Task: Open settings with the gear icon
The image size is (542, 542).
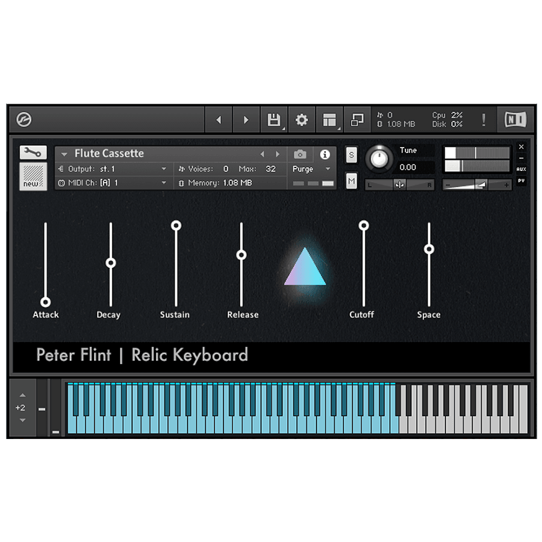Action: [x=302, y=120]
